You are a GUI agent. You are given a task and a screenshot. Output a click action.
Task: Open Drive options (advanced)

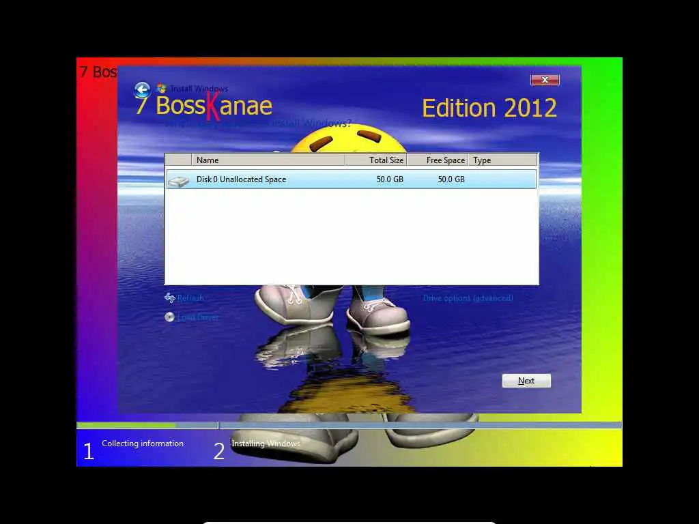[x=468, y=297]
